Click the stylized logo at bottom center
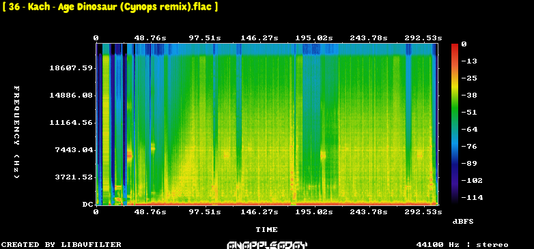This screenshot has width=534, height=249. (267, 245)
